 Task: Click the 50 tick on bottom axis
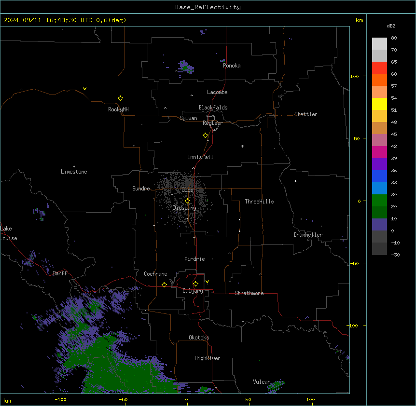pyautogui.click(x=248, y=399)
